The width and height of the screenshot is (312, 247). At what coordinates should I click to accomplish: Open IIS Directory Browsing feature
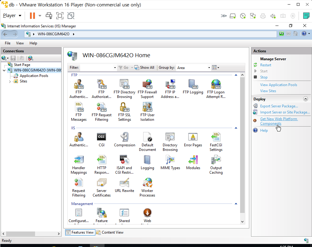coord(170,142)
